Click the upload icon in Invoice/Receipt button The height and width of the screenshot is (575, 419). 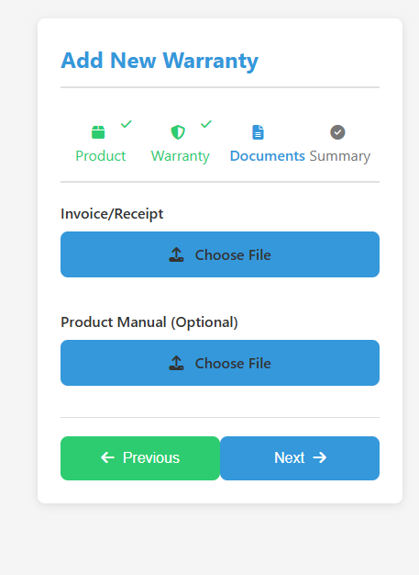[176, 254]
